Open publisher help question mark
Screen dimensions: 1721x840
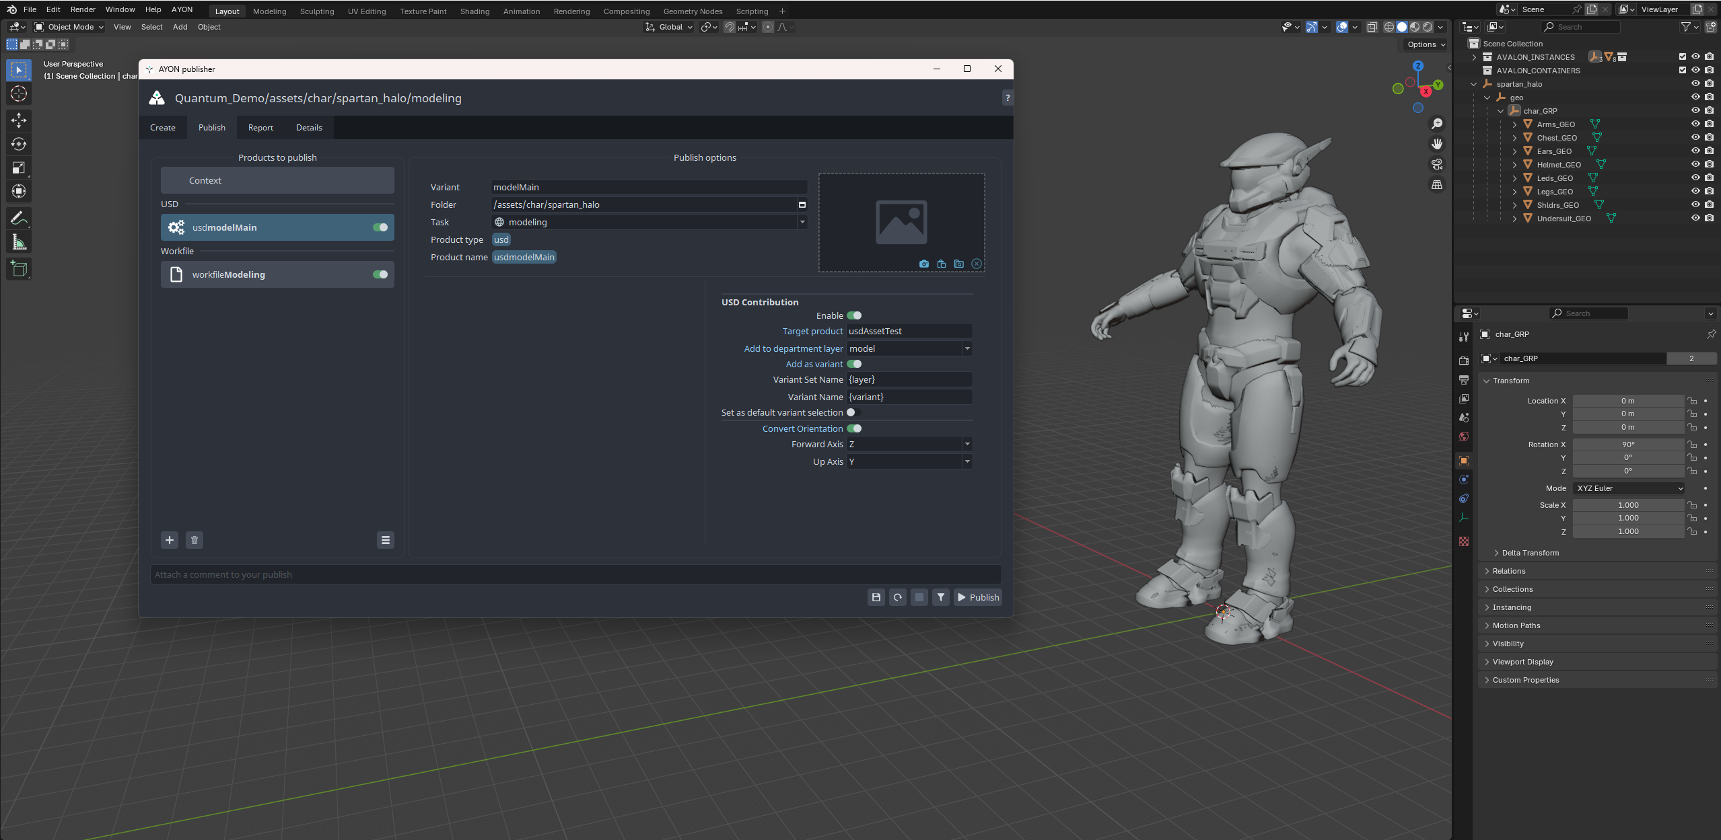(x=1008, y=98)
